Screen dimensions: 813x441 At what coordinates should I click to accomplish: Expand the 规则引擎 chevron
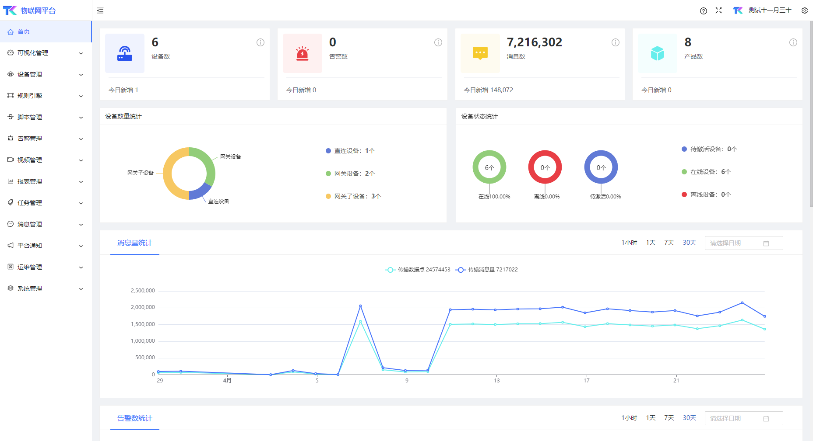click(x=81, y=96)
